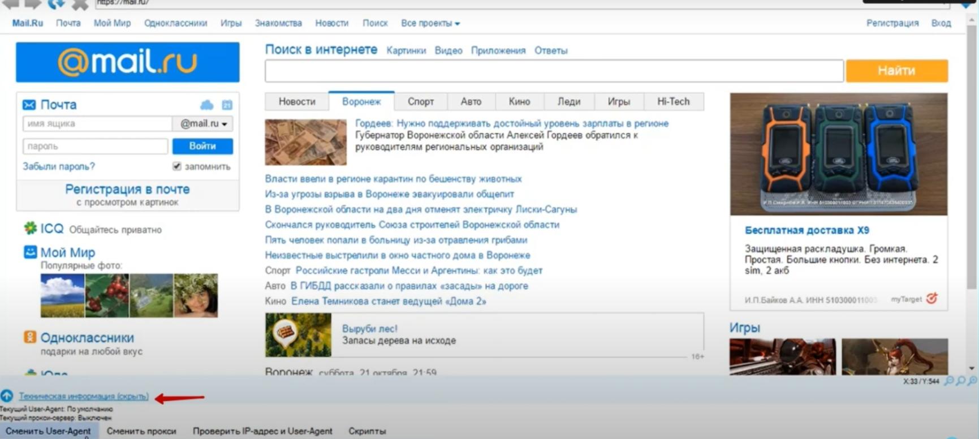Select the Воронеж news tab

coord(361,101)
